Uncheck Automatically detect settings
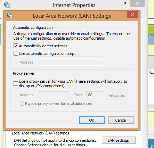 16,46
